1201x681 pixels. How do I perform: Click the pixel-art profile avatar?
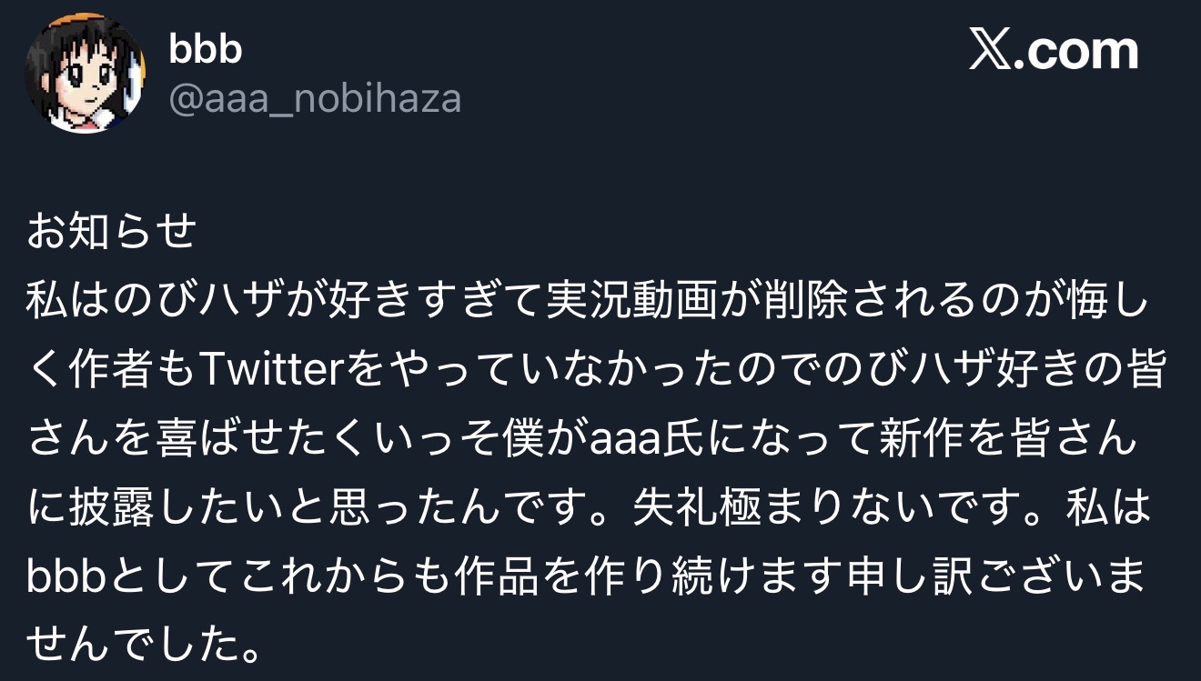(x=84, y=73)
